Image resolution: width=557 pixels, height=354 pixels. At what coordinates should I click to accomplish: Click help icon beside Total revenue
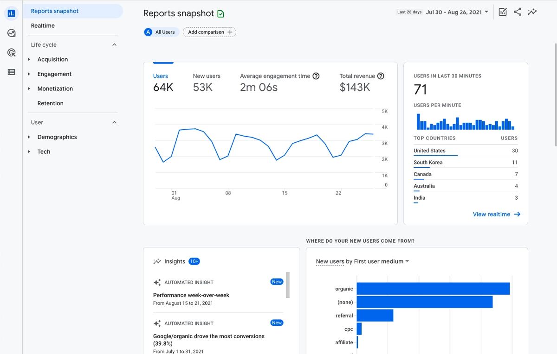[381, 76]
